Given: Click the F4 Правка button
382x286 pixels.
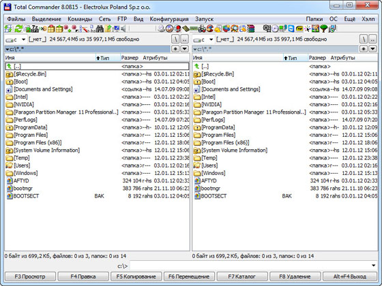Looking at the screenshot, I should click(x=83, y=276).
